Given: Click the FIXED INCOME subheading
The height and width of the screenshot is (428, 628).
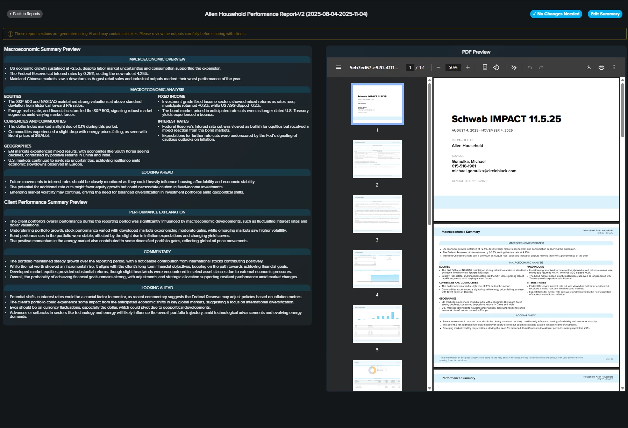Looking at the screenshot, I should click(171, 96).
